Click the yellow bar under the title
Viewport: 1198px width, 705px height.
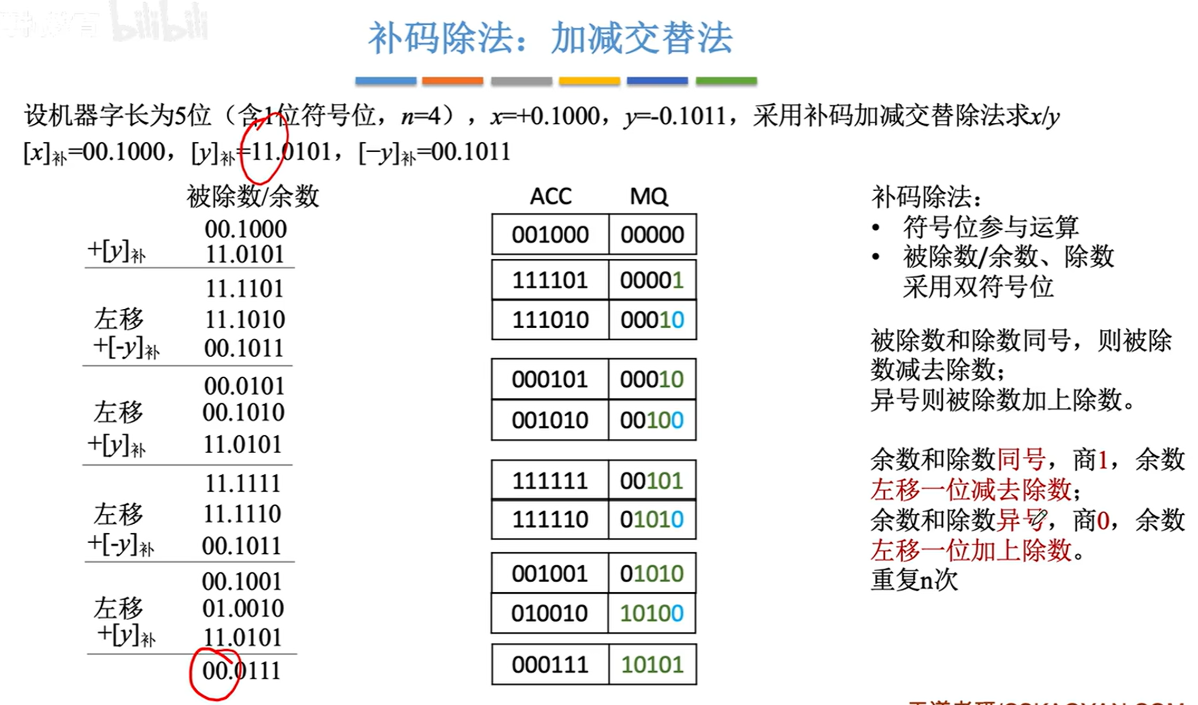(x=589, y=81)
